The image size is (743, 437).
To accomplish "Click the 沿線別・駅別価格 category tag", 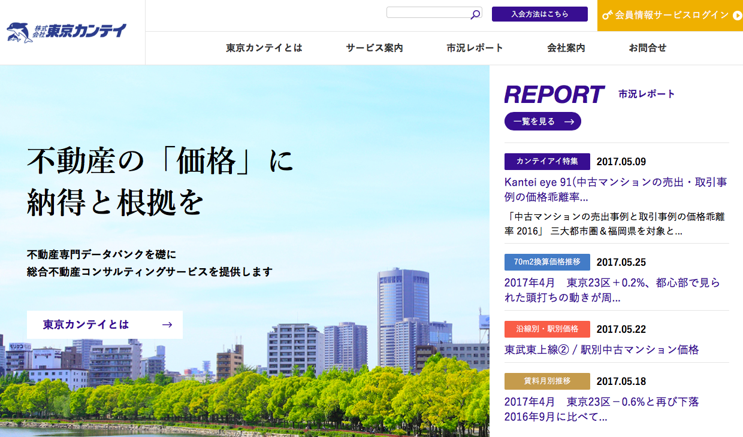I will (547, 329).
